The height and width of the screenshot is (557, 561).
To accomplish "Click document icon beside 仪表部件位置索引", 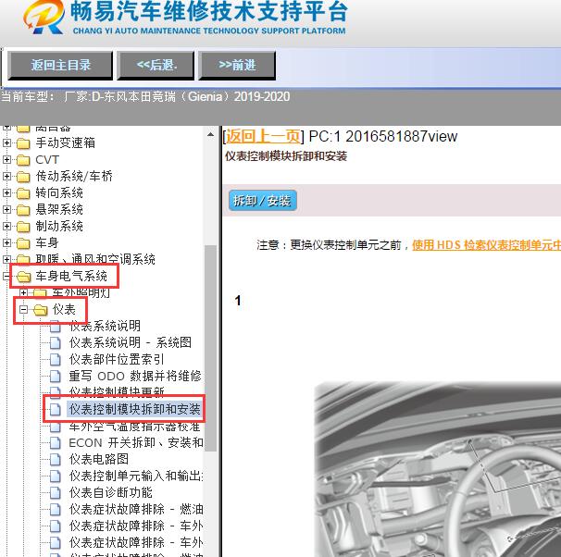I will coord(55,359).
